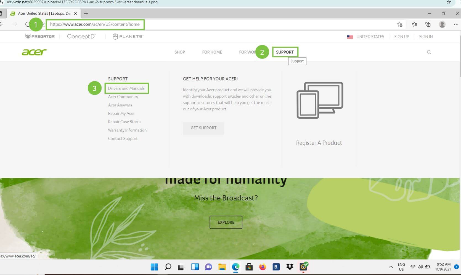The width and height of the screenshot is (461, 275).
Task: Open the Collections icon in Edge toolbar
Action: pyautogui.click(x=428, y=24)
